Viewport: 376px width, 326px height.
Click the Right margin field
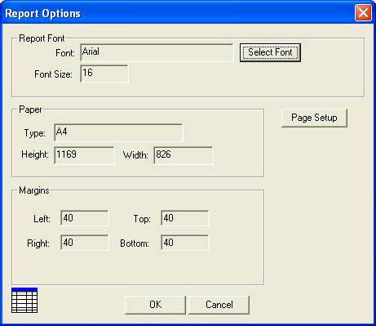[x=85, y=243]
